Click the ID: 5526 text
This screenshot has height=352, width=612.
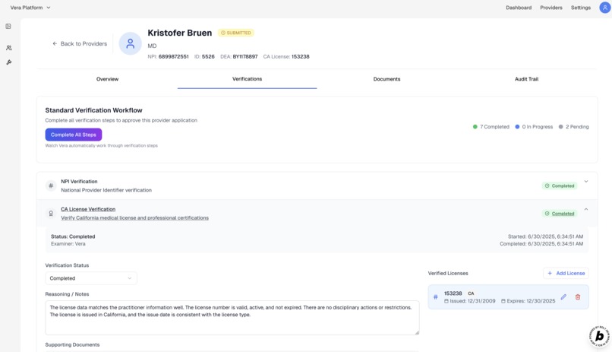tap(204, 57)
